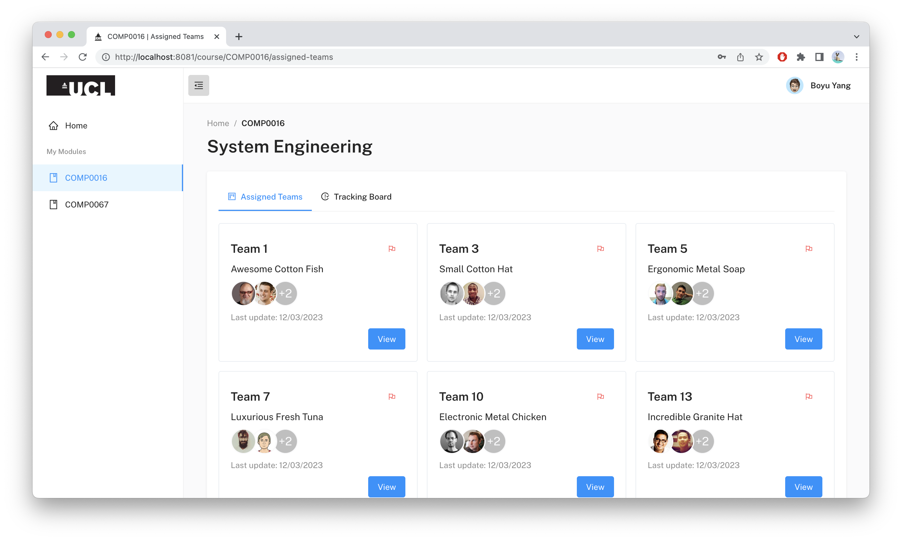Select the Assigned Teams tab

pyautogui.click(x=265, y=197)
